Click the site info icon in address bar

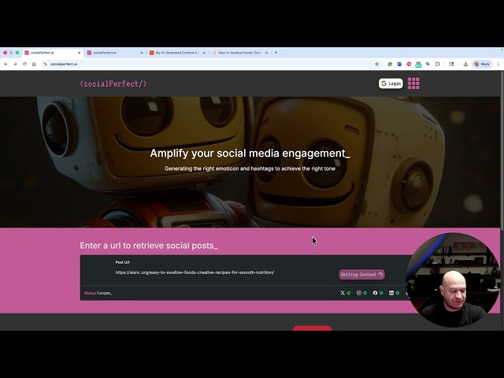[46, 64]
